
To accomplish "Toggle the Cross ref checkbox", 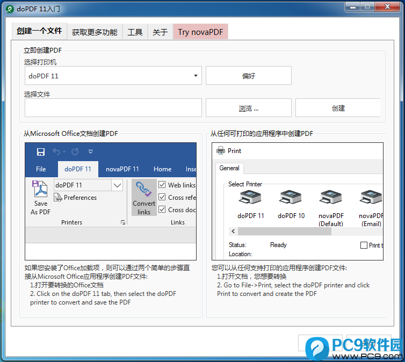I will 162,197.
